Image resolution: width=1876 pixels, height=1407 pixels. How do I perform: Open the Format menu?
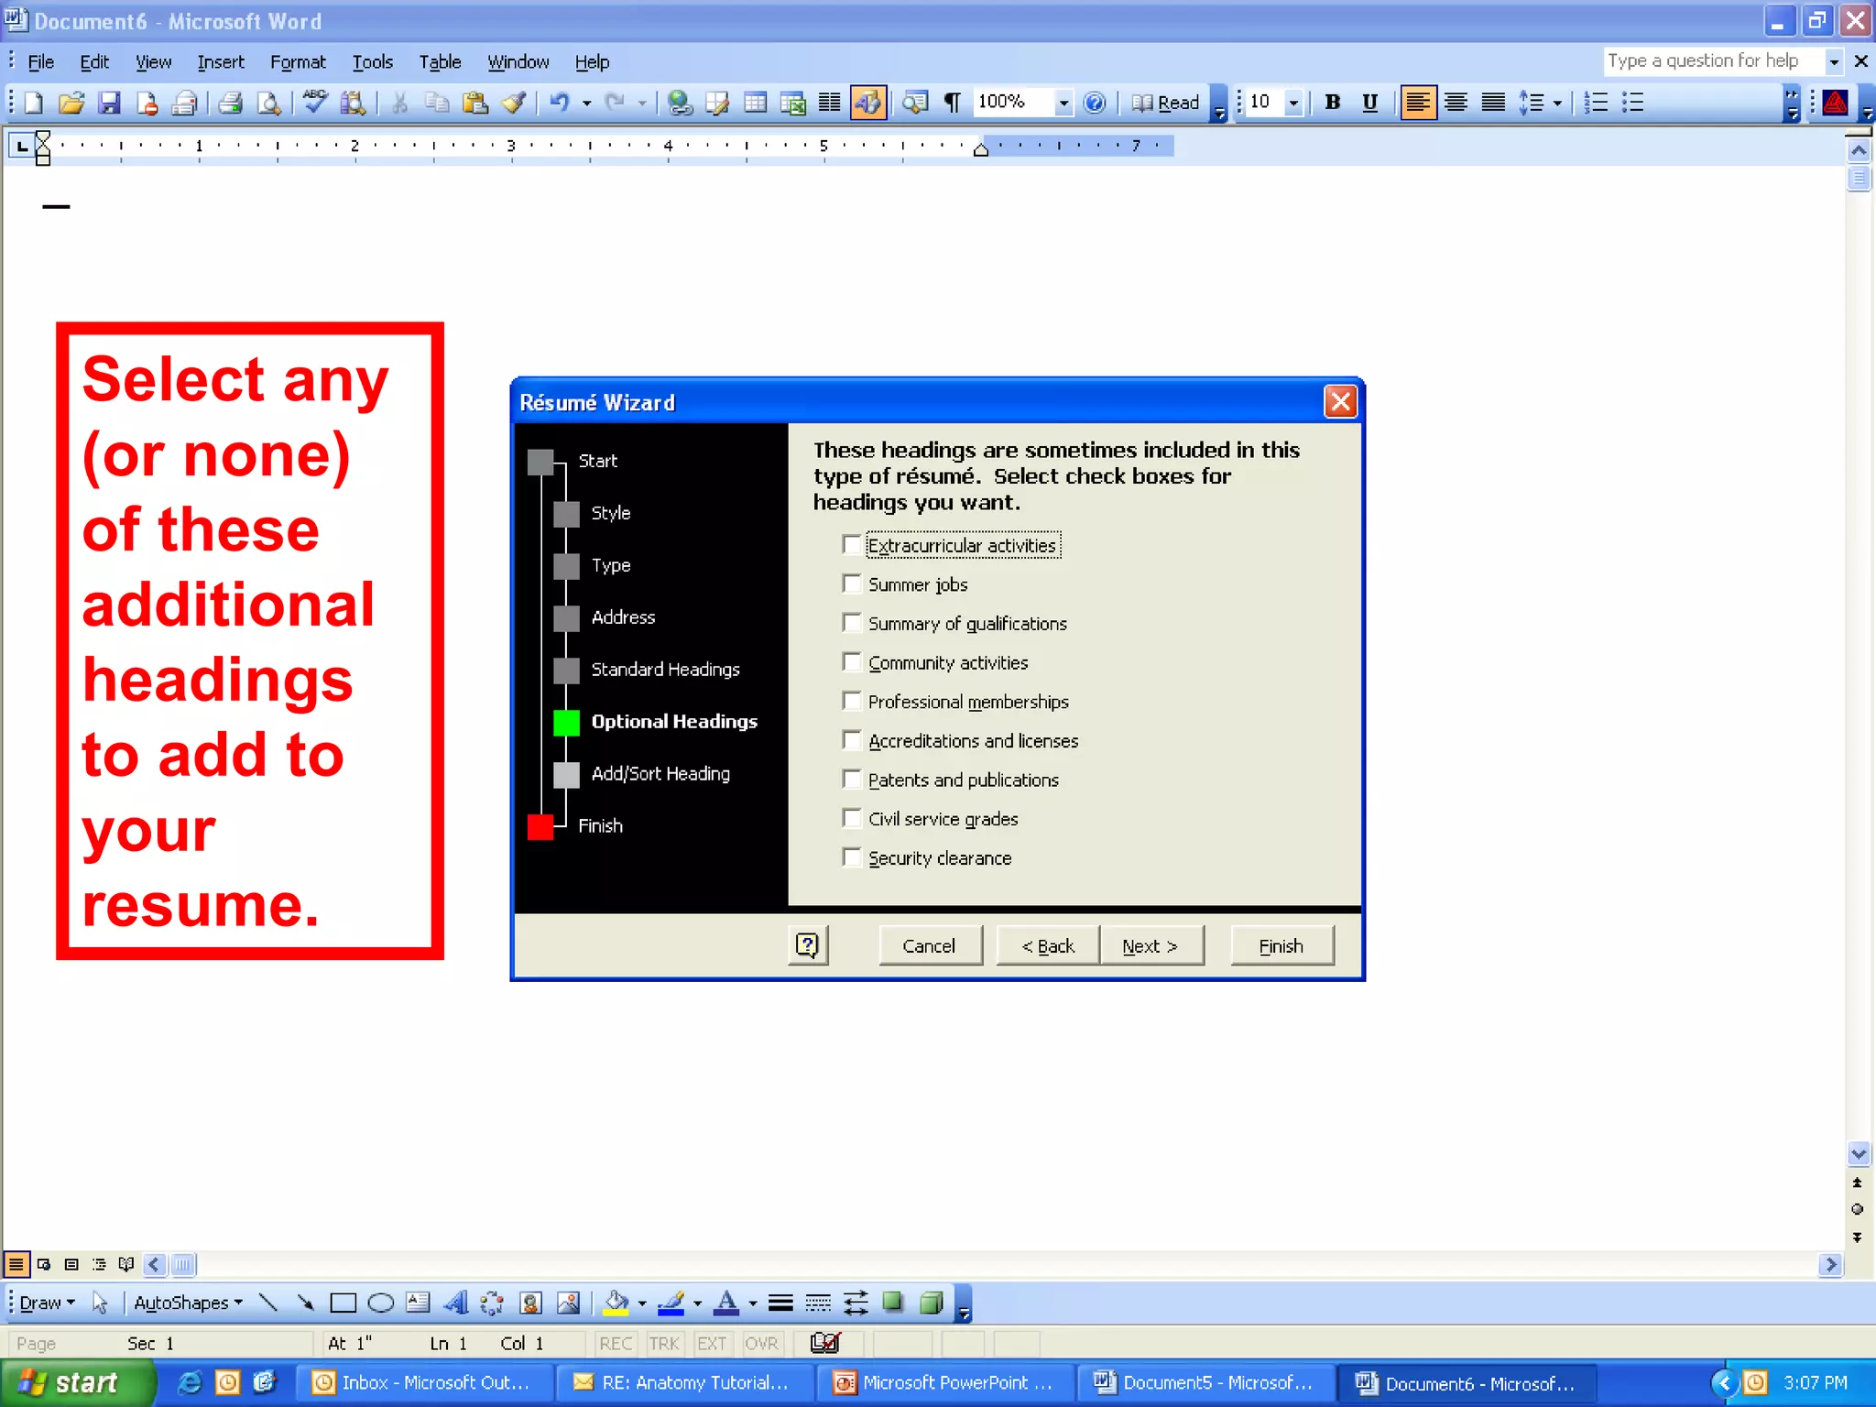click(298, 62)
